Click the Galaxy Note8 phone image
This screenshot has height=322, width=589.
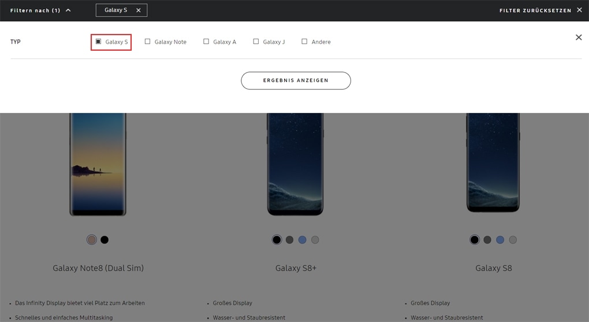(x=98, y=164)
